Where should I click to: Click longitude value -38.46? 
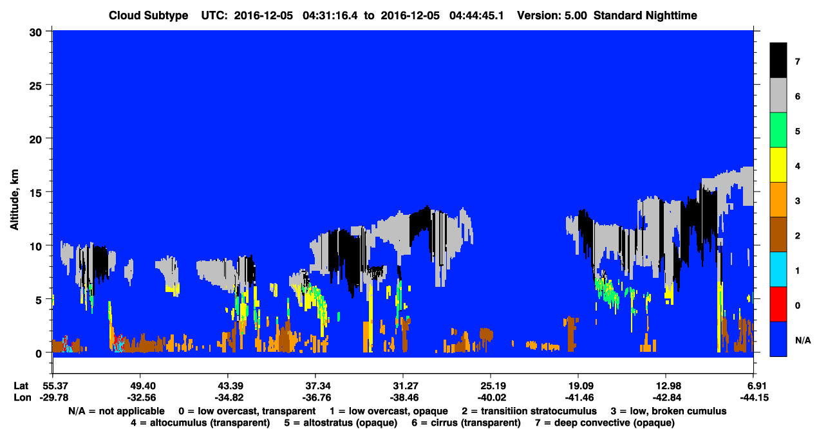[x=403, y=397]
